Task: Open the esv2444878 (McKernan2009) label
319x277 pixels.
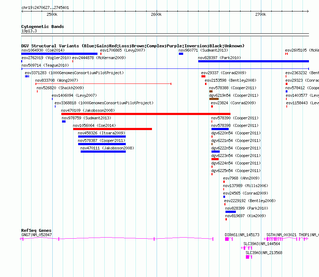Action: 99,58
